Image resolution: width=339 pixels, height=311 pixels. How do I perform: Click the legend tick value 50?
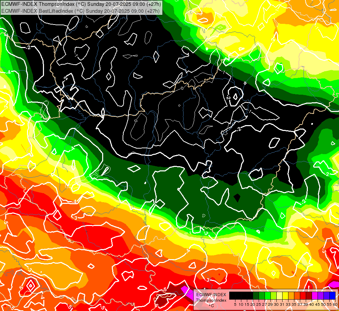(324, 304)
